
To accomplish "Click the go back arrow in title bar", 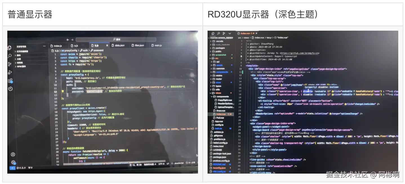I will point(68,40).
